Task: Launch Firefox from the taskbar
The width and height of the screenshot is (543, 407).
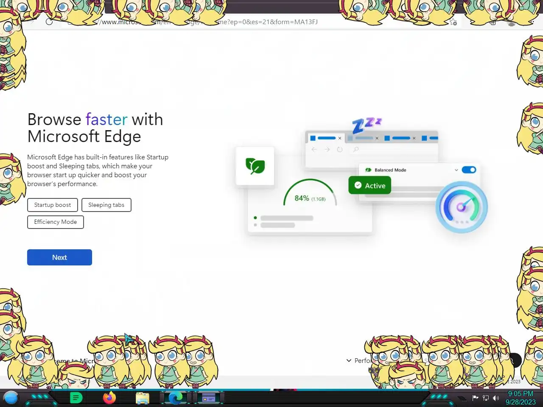Action: pyautogui.click(x=109, y=398)
